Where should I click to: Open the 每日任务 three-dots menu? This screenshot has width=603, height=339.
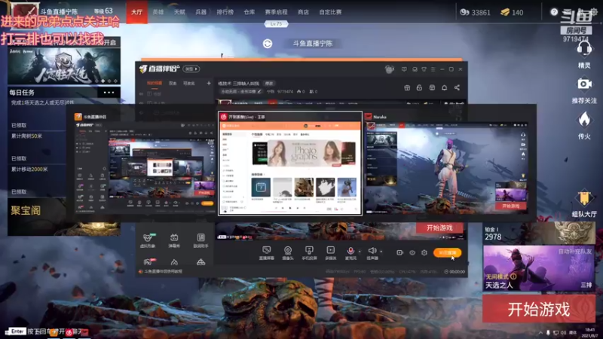pyautogui.click(x=109, y=92)
